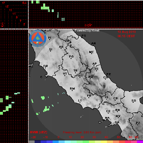Click the FR city label
The image size is (143, 143).
pyautogui.click(x=89, y=96)
